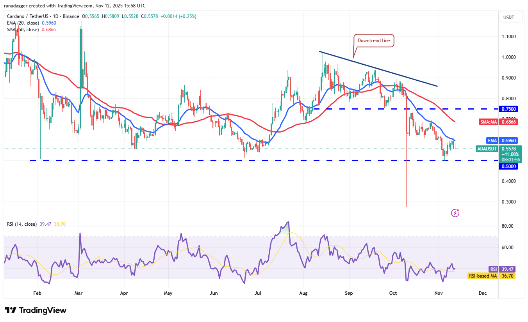Click the blue 0.5000 support level label
Image resolution: width=528 pixels, height=322 pixels.
coord(509,166)
